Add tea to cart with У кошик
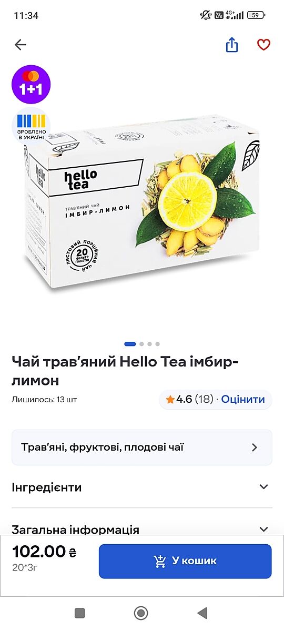The height and width of the screenshot is (631, 284). [x=185, y=562]
